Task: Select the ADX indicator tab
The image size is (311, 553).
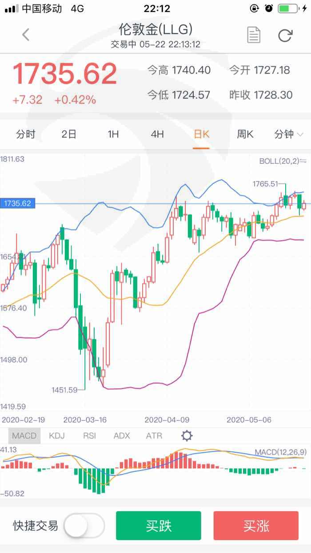Action: pos(122,436)
